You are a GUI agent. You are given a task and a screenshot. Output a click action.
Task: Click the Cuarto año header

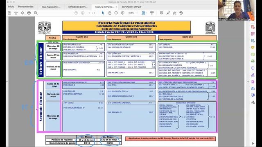coord(84,38)
